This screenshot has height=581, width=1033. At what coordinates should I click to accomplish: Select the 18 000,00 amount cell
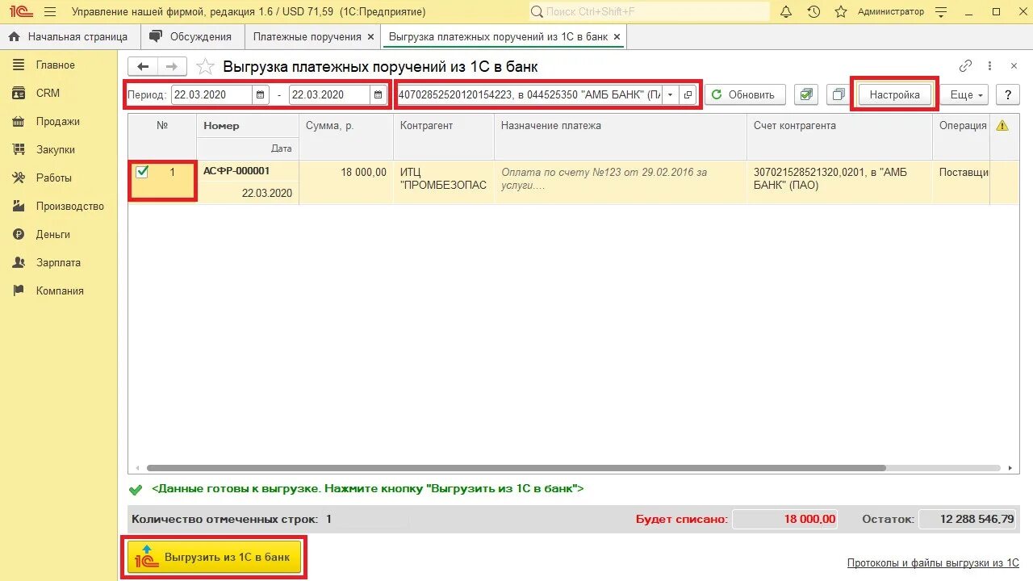pyautogui.click(x=346, y=182)
